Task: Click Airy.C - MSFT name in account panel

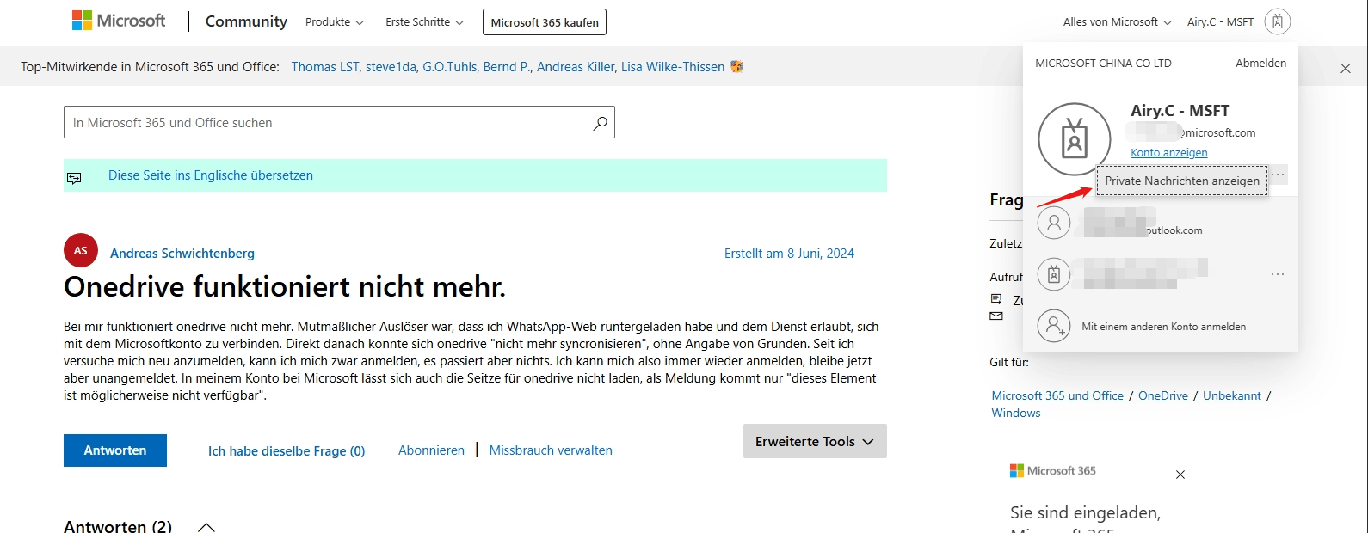Action: [1180, 111]
